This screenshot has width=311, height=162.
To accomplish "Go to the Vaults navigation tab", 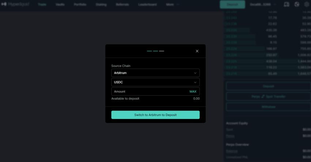I will coord(60,4).
